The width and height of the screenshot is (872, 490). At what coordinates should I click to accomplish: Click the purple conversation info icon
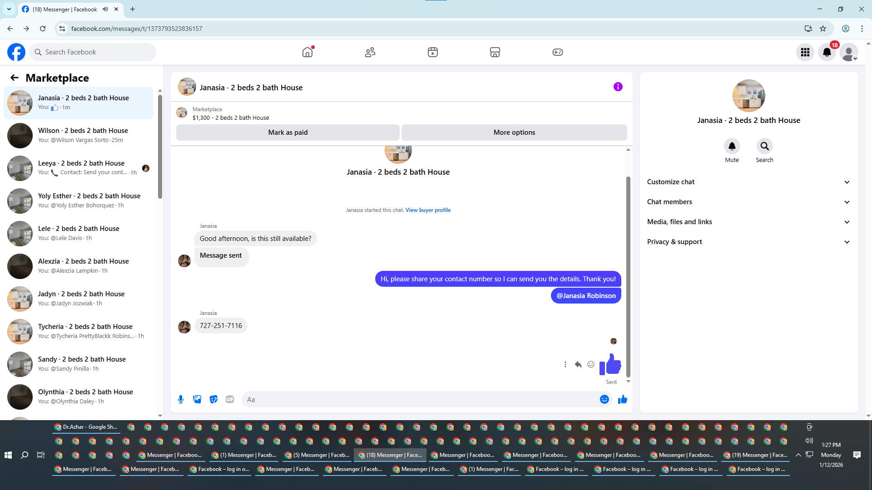(618, 87)
